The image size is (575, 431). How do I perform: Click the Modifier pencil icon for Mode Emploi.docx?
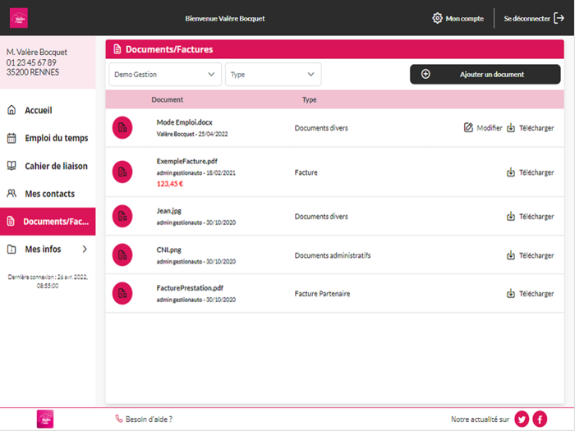tap(468, 127)
